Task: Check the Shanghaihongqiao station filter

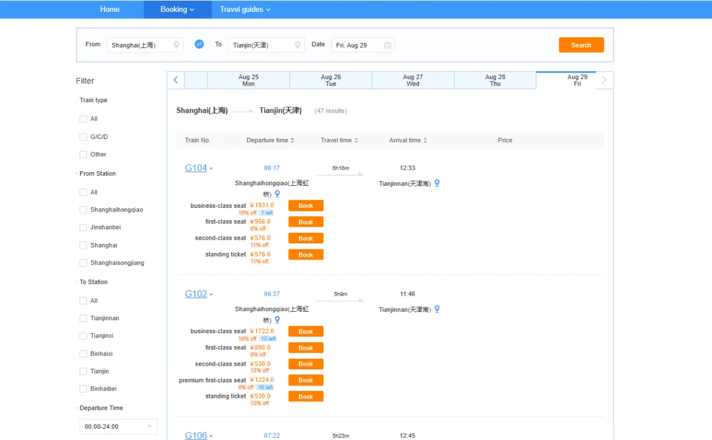Action: point(83,210)
